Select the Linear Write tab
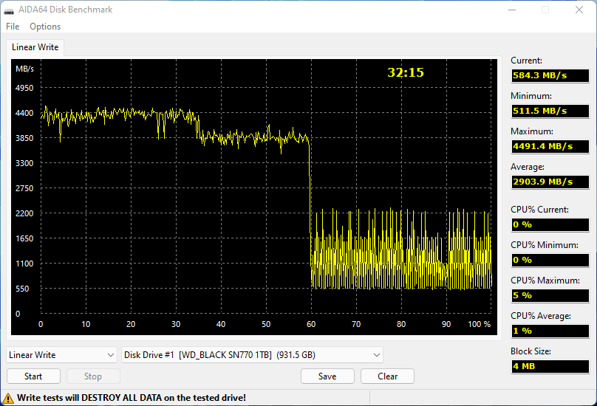Image resolution: width=597 pixels, height=406 pixels. point(35,47)
